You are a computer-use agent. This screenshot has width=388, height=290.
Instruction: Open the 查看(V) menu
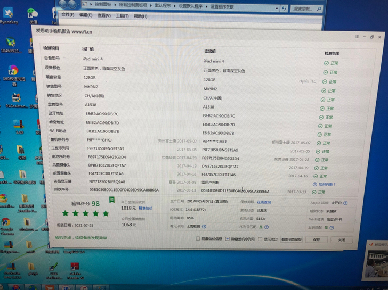coord(104,15)
